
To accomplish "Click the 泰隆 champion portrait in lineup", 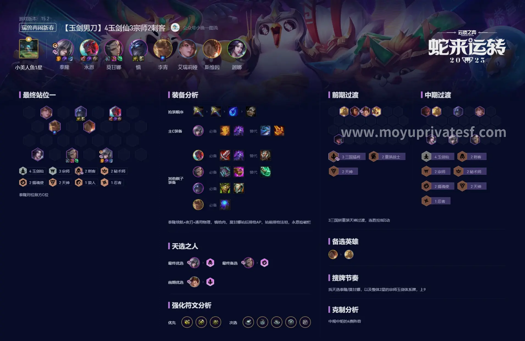I will 65,49.
